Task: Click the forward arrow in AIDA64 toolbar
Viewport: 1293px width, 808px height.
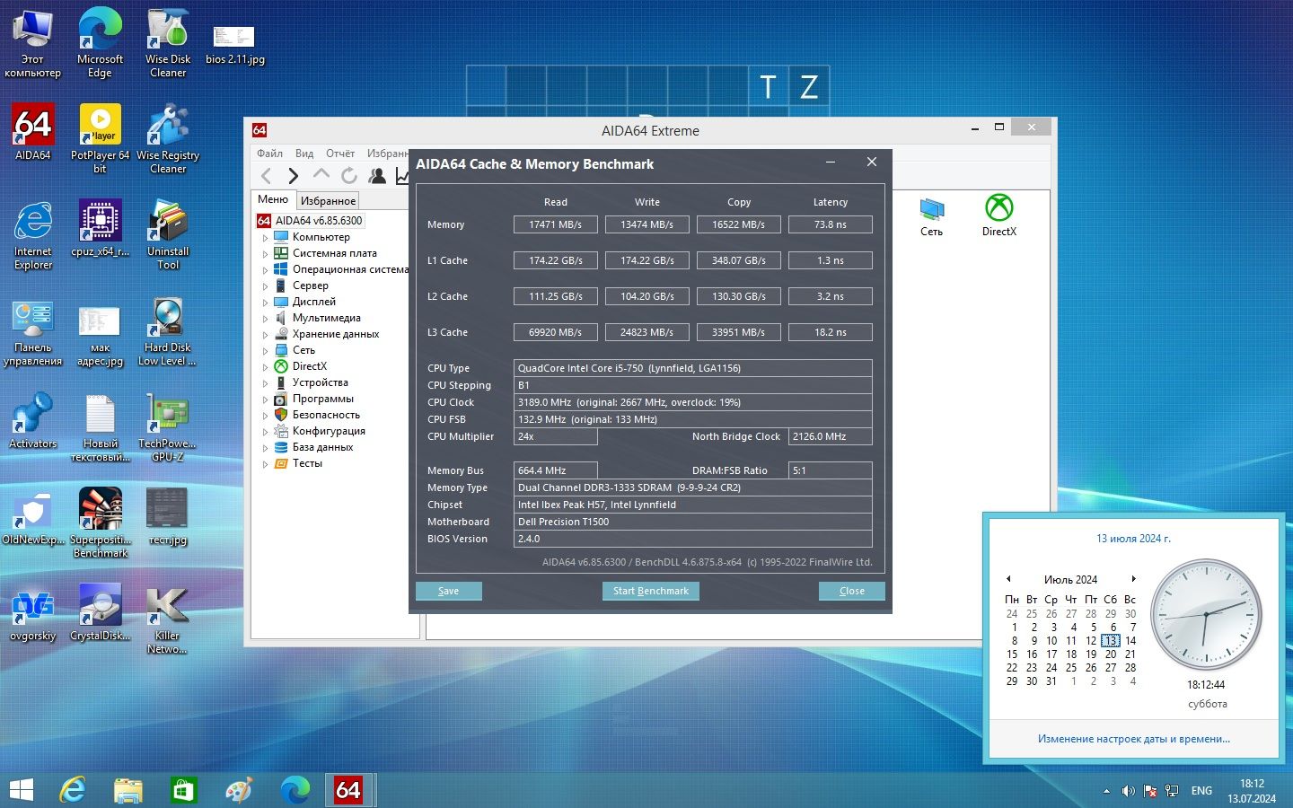Action: tap(294, 176)
